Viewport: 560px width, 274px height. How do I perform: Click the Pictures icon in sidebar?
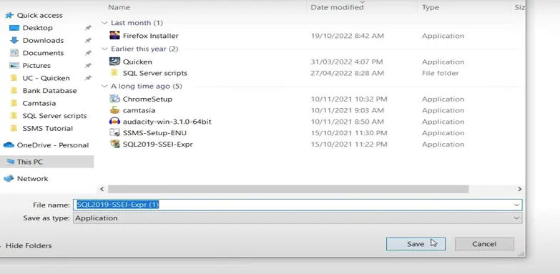click(x=14, y=65)
